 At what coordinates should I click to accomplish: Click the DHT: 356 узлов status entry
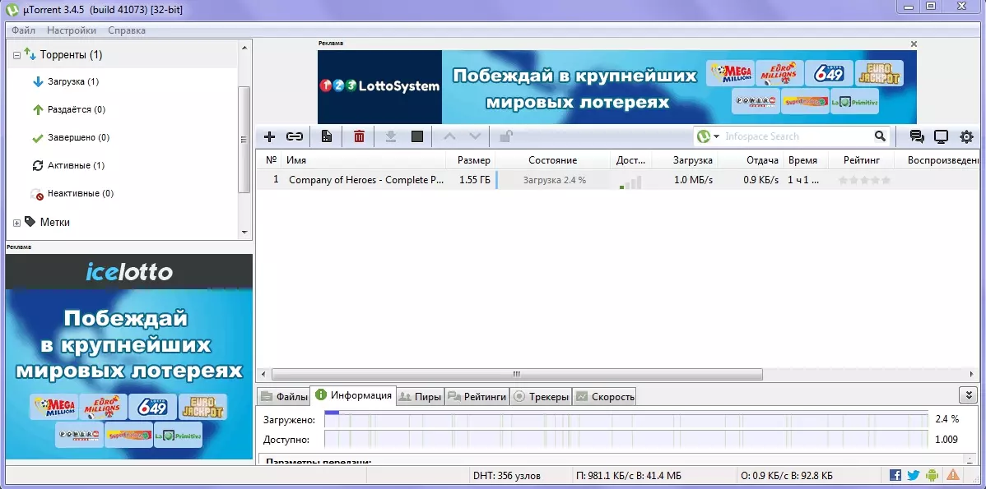pyautogui.click(x=506, y=476)
